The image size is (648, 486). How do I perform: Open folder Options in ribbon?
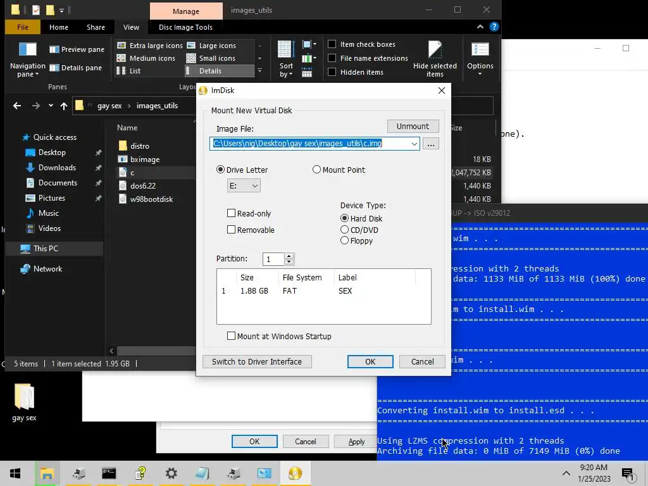[x=480, y=58]
